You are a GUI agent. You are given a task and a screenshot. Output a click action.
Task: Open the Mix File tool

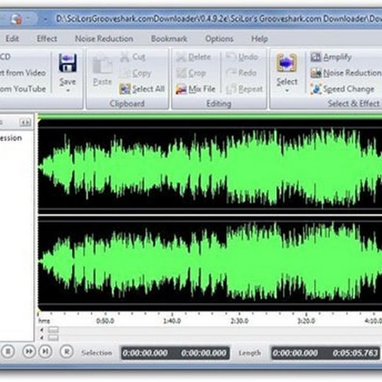(181, 89)
